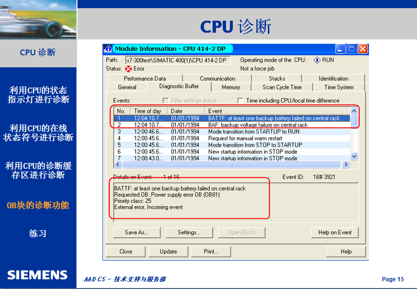Click the racing car banner image
Image resolution: width=417 pixels, height=289 pixels.
(x=38, y=20)
